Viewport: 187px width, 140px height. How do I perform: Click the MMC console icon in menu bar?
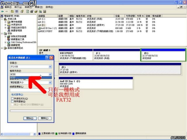coord(2,7)
